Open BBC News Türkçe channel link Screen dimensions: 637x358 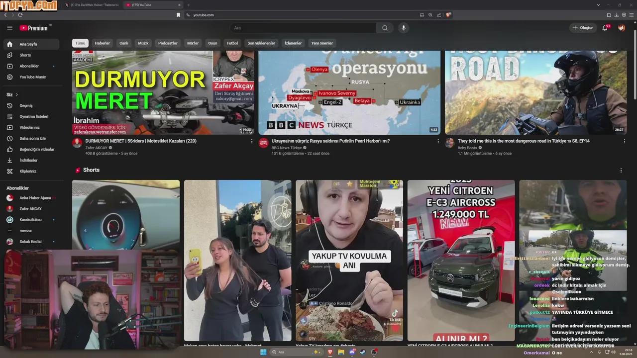click(x=287, y=148)
